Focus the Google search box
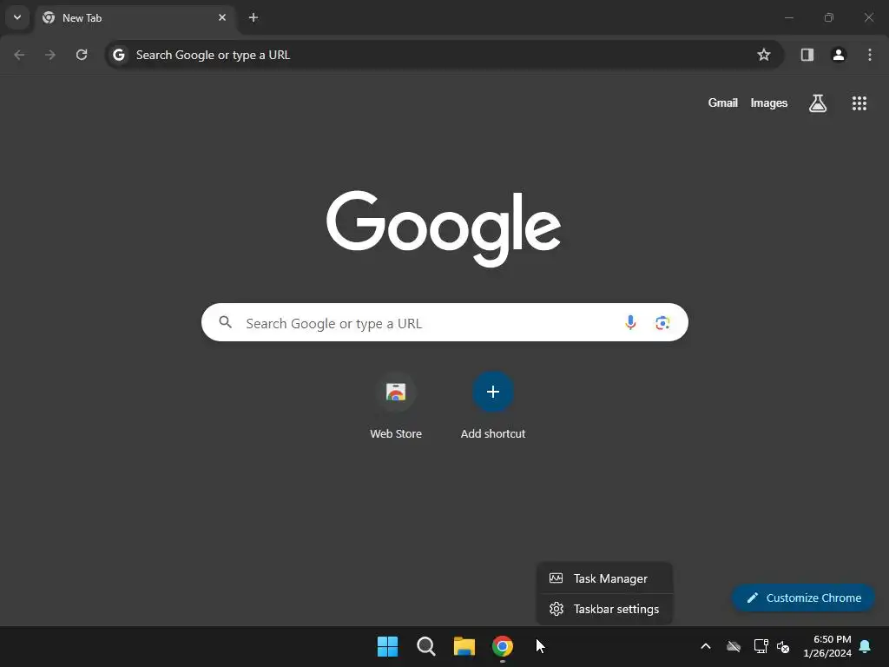Screen dimensions: 889x667 click(444, 323)
